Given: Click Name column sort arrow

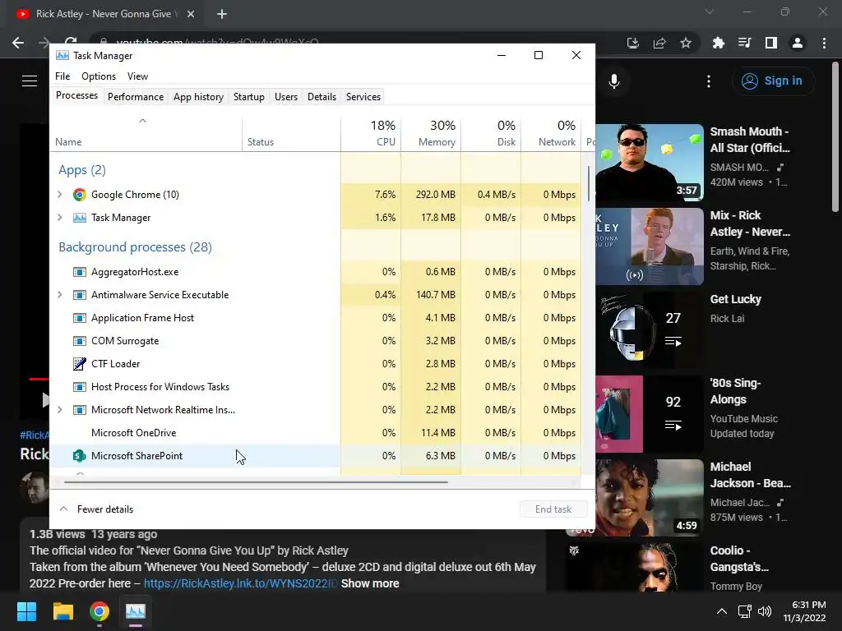Looking at the screenshot, I should click(x=142, y=121).
